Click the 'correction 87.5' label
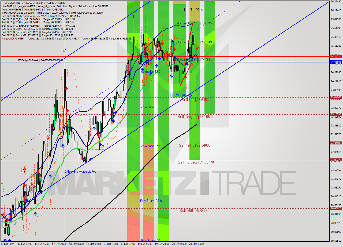This screenshot has width=343, height=247. pyautogui.click(x=151, y=146)
